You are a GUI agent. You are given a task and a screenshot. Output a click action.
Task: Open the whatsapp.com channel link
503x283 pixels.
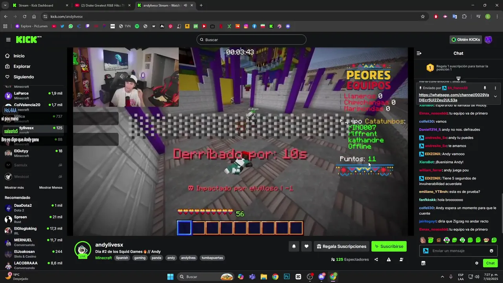click(x=454, y=97)
